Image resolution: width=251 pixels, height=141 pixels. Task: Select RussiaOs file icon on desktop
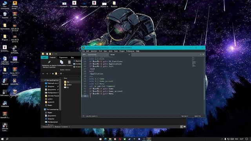point(114,4)
